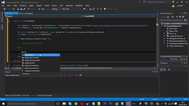Open the Form1 class navigation dropdown

(x=43, y=16)
